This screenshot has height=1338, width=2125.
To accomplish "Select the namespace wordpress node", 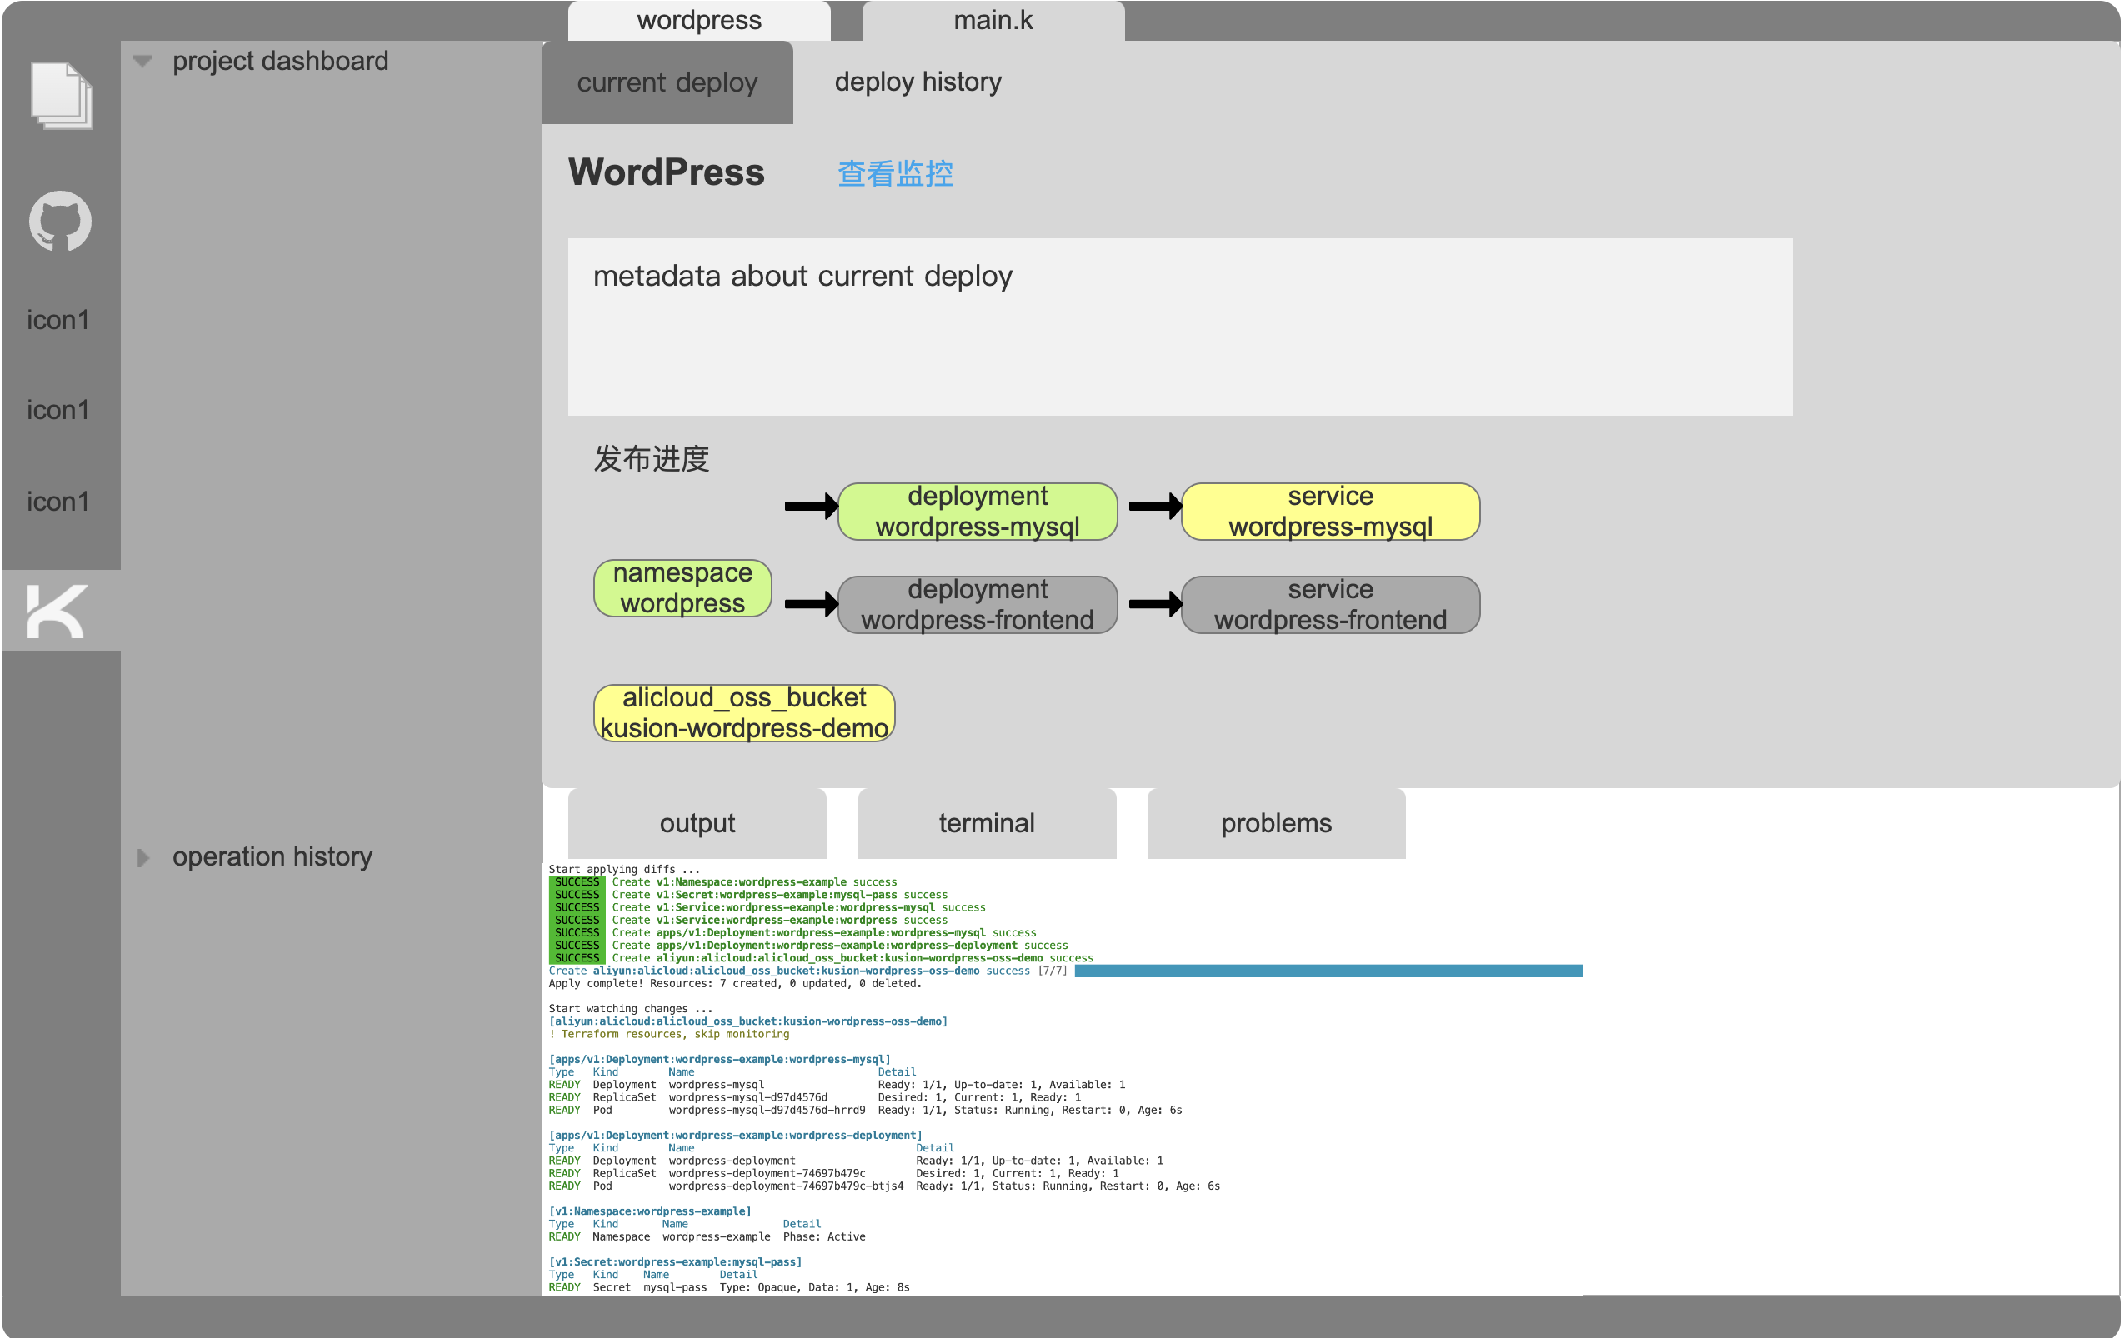I will [x=682, y=587].
